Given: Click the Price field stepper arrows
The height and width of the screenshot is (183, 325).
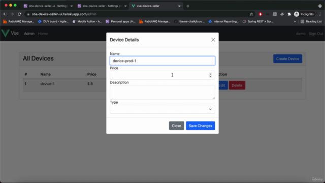Looking at the screenshot, I should (210, 75).
